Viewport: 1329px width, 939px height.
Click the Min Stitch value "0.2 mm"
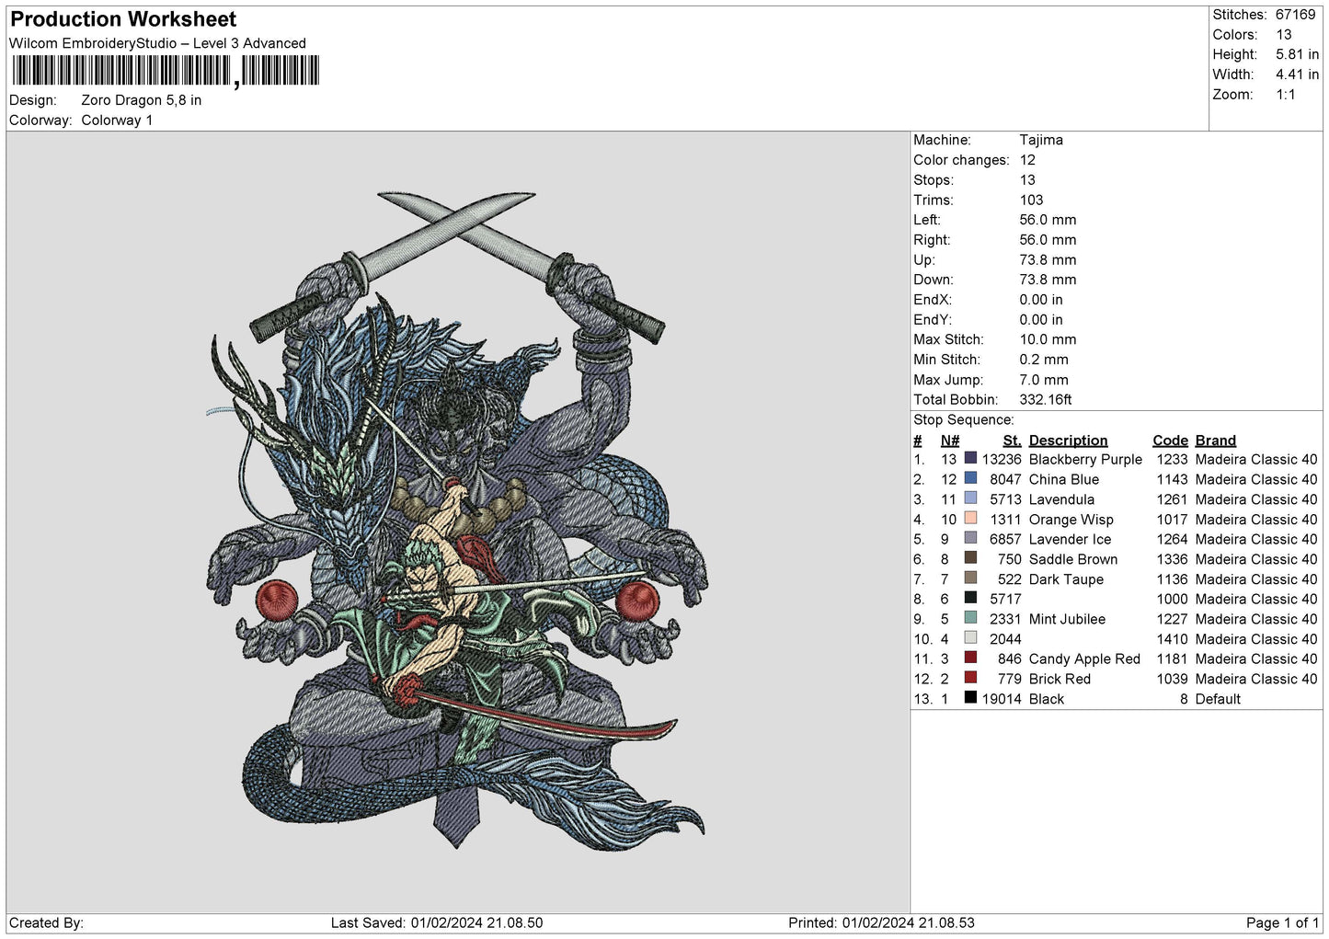coord(1044,360)
